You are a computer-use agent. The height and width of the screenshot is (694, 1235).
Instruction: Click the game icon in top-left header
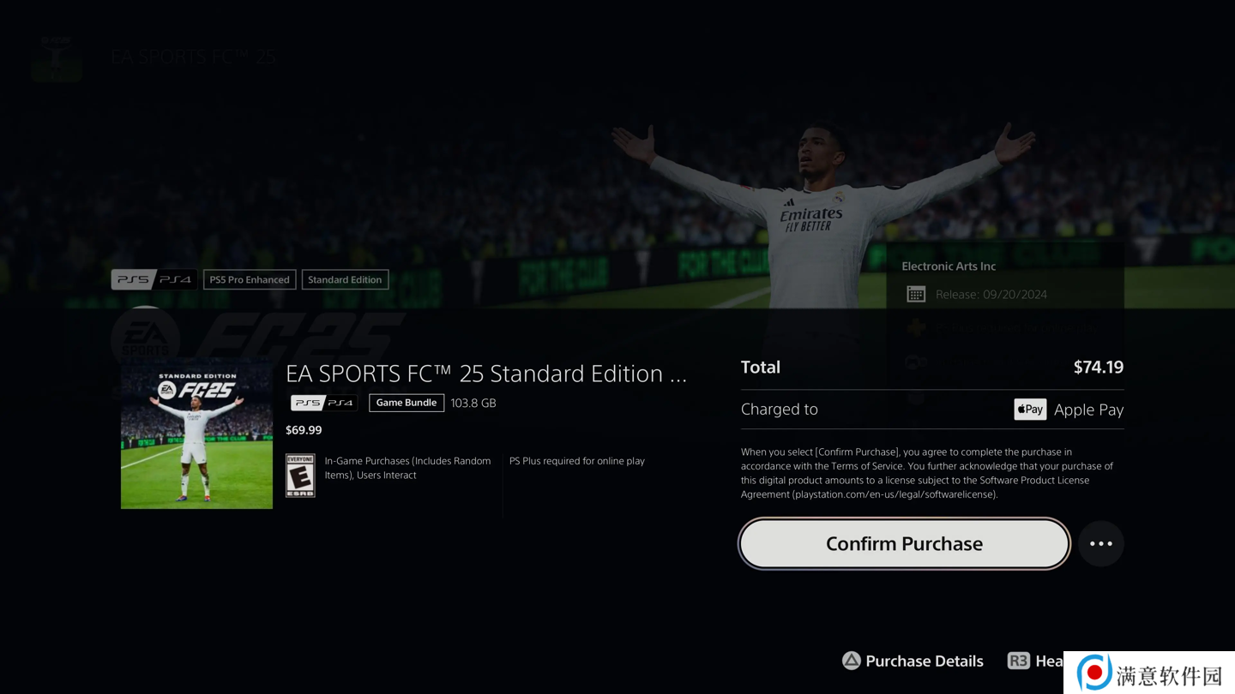[57, 57]
